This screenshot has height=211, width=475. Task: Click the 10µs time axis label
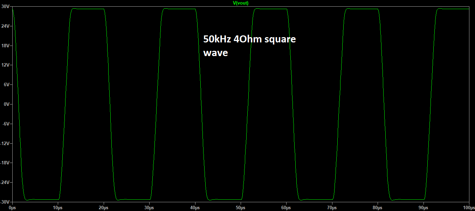58,208
